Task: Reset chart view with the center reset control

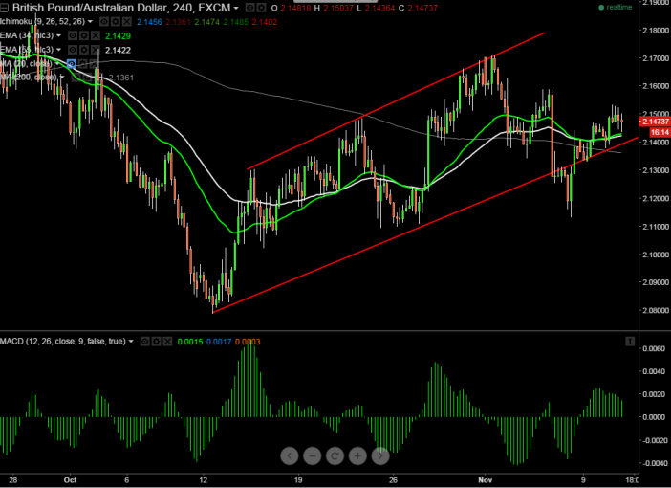Action: [x=335, y=455]
